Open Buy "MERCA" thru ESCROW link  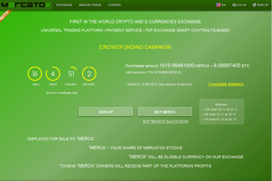coord(165,122)
